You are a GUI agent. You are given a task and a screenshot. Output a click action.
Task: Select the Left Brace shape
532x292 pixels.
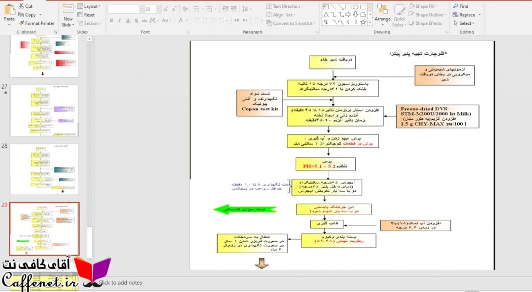point(348,22)
